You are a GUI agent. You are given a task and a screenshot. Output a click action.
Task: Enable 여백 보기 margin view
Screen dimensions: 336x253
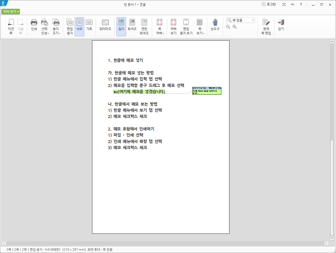pyautogui.click(x=173, y=26)
